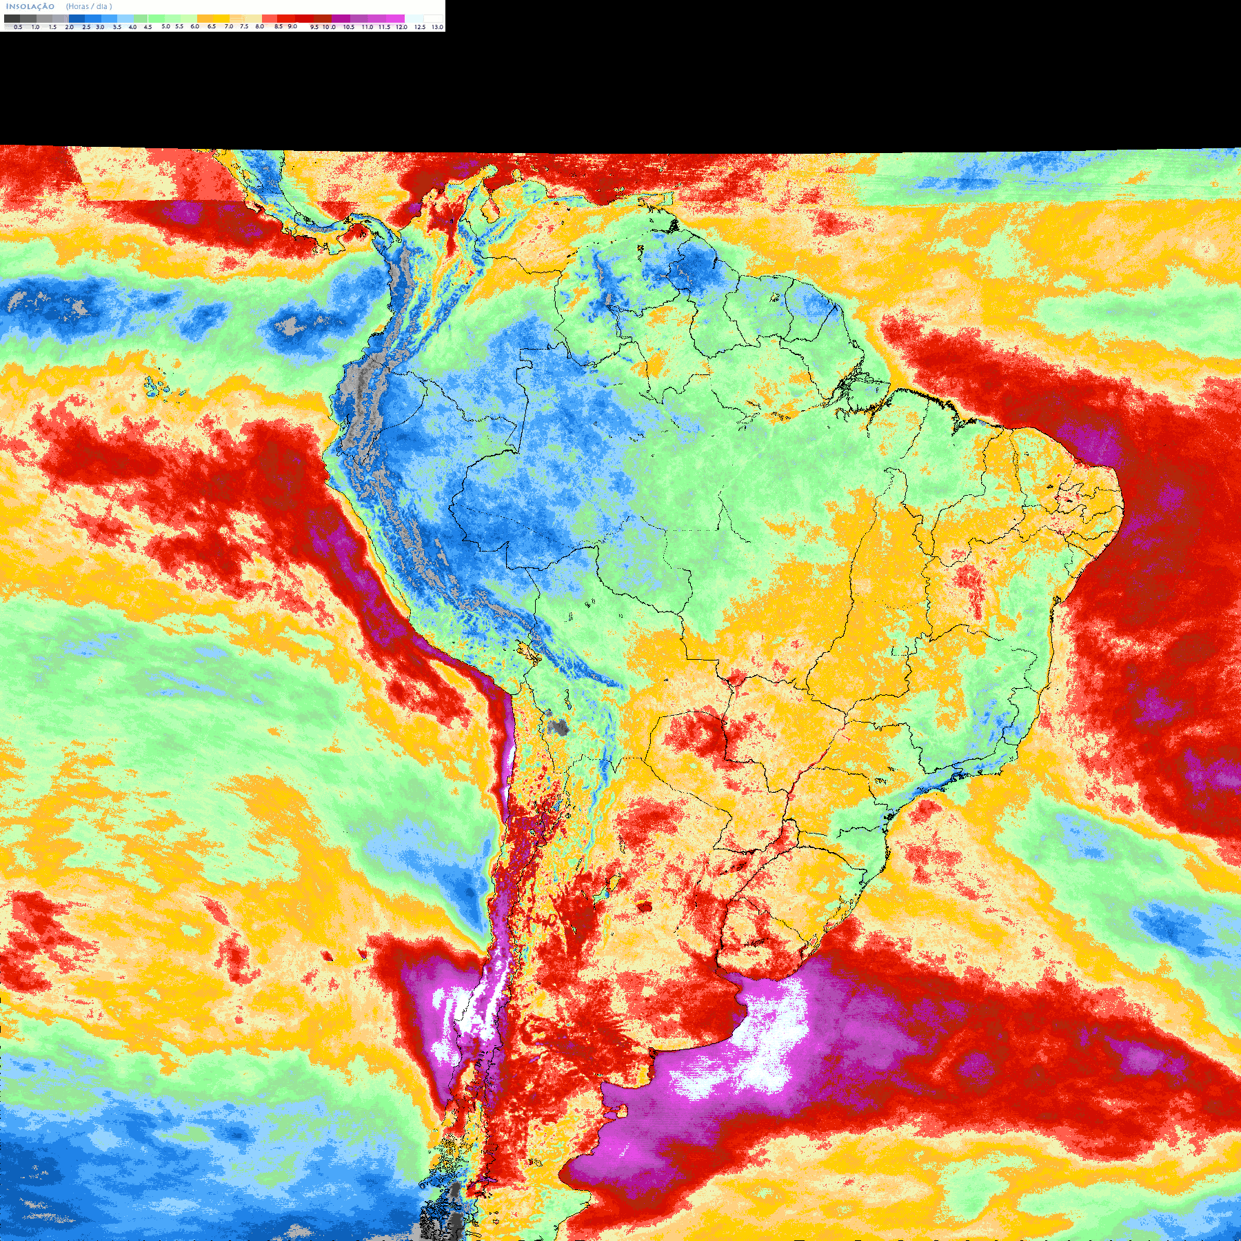Viewport: 1241px width, 1241px height.
Task: Choose the 11.5 hours legend label
Action: pos(384,27)
